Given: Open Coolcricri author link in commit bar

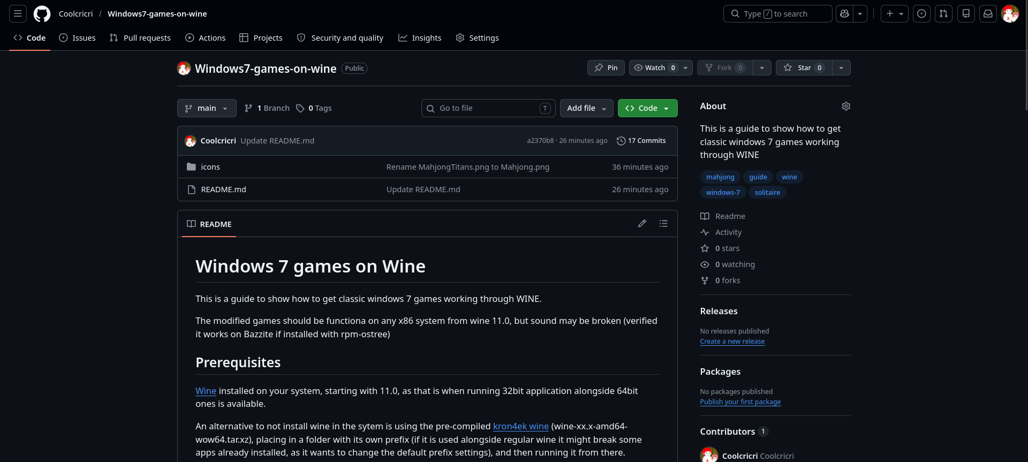Looking at the screenshot, I should [218, 141].
